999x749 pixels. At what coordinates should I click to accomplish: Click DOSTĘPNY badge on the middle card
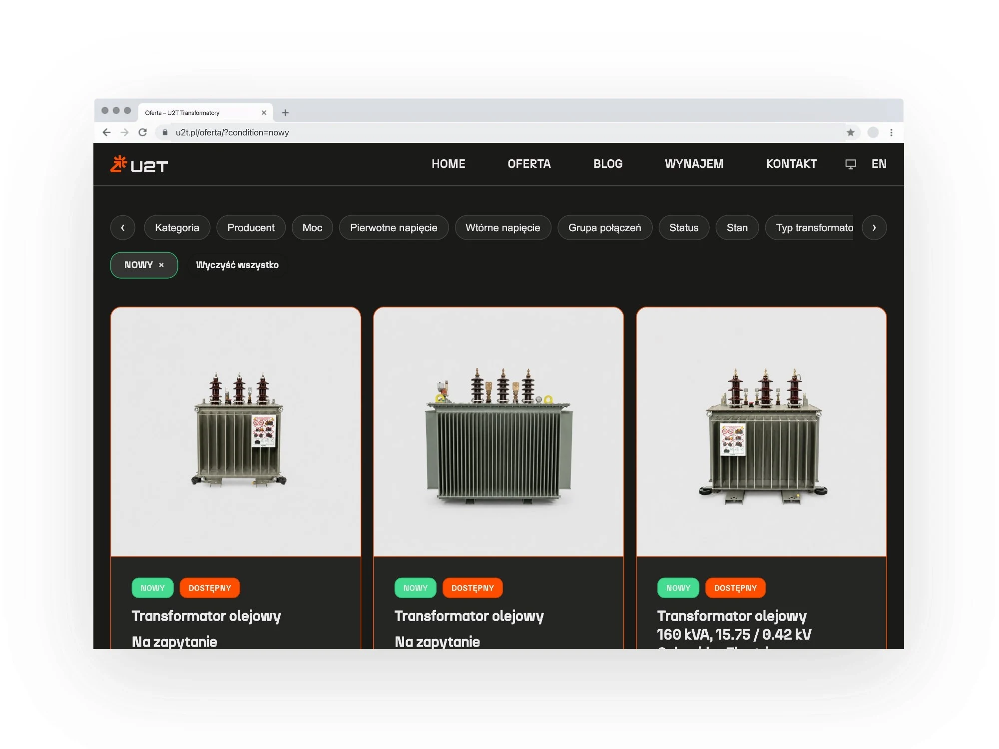(473, 588)
